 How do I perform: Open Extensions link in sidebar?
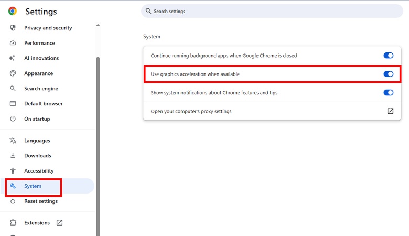tap(37, 223)
